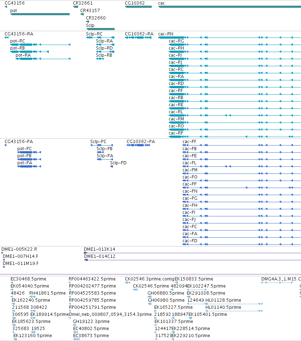The image size is (301, 341).
Task: Click the cac-RL transcript label
Action: point(176,112)
